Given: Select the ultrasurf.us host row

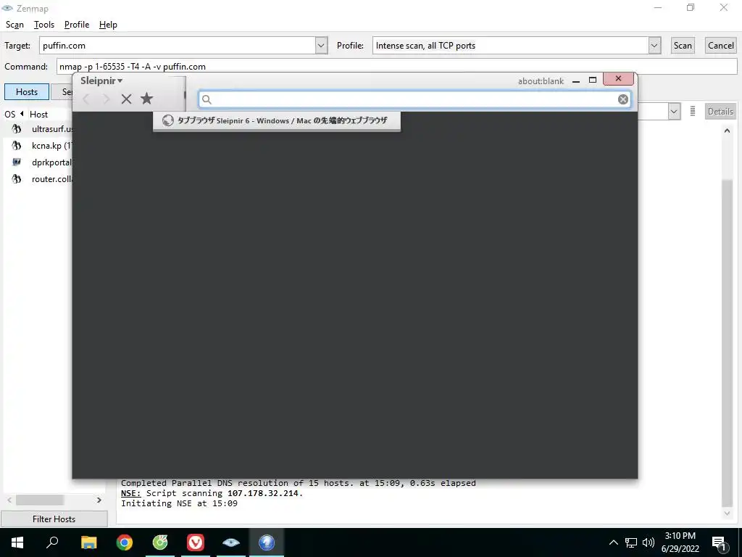Looking at the screenshot, I should (38, 129).
